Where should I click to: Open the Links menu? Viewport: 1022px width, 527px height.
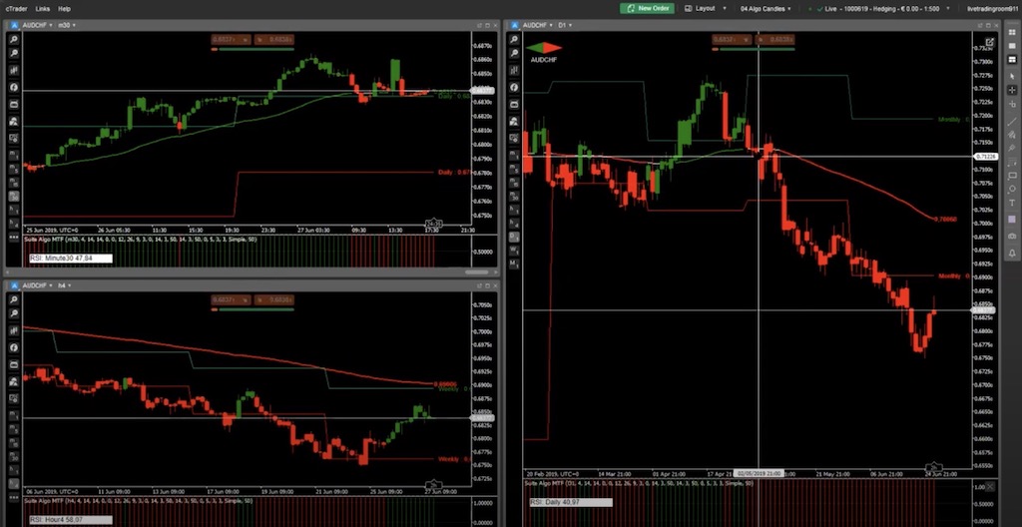tap(42, 8)
